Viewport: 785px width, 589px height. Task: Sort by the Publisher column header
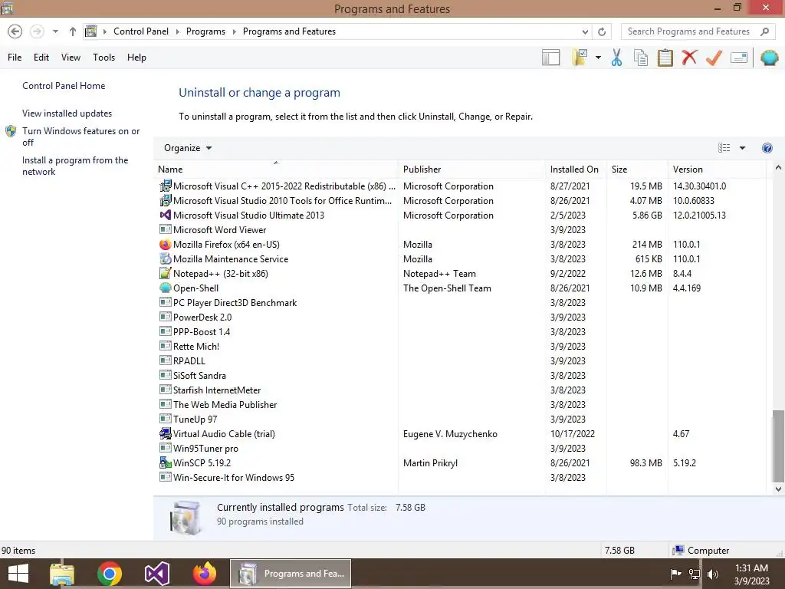471,169
